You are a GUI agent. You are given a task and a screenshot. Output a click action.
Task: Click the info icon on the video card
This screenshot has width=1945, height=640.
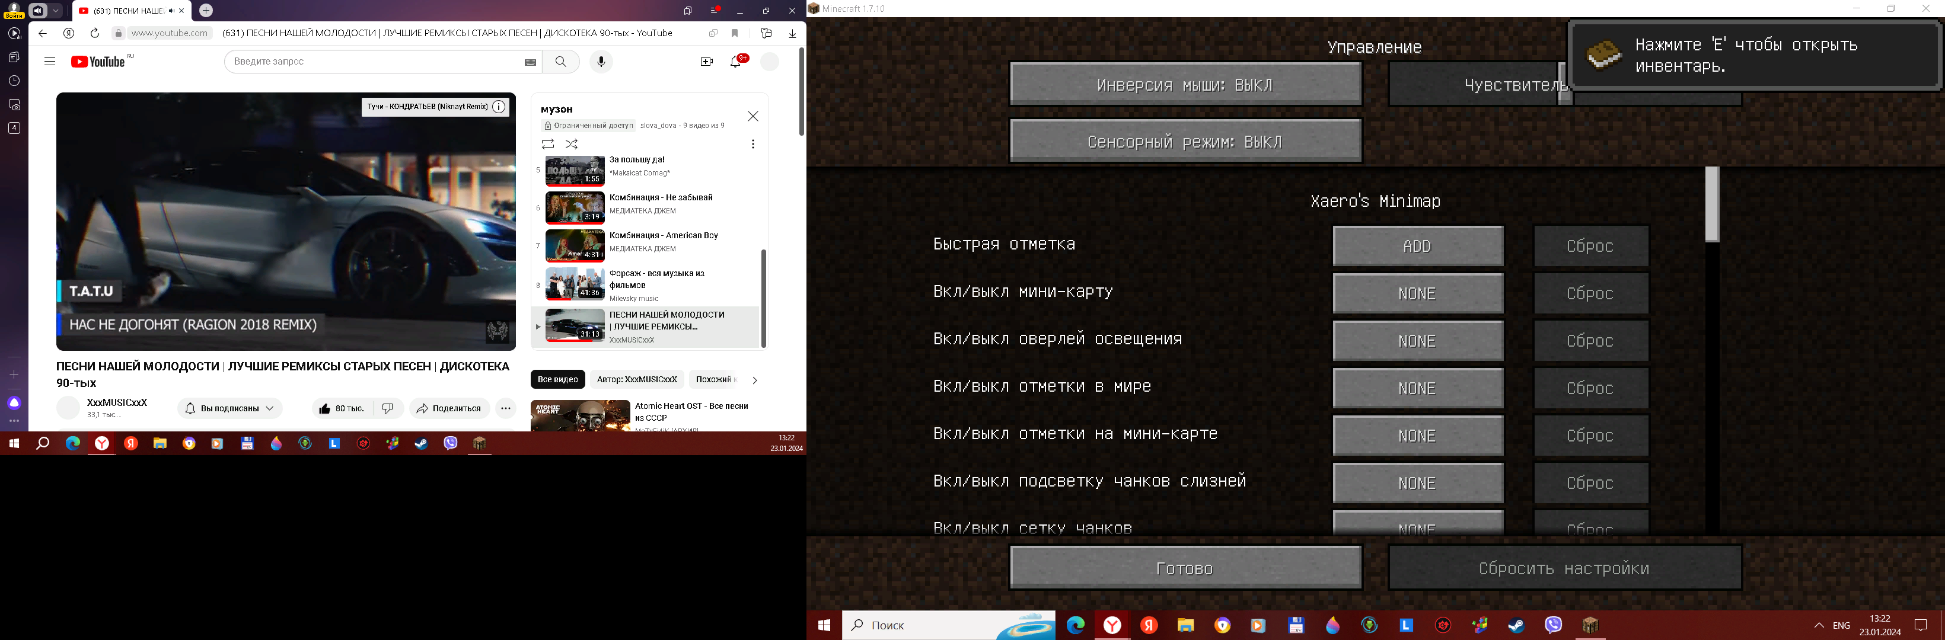(x=498, y=107)
